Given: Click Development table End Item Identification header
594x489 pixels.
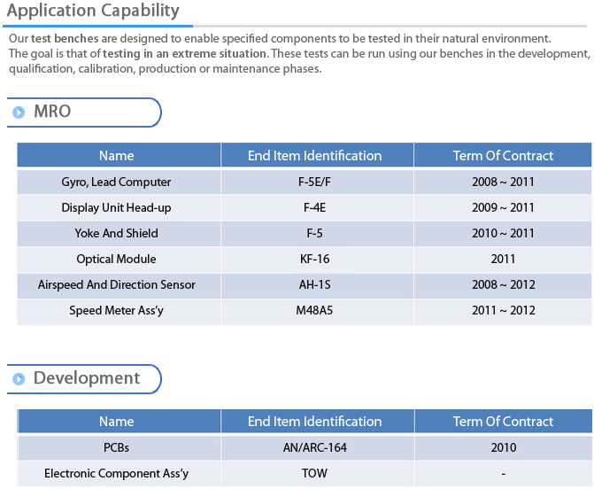Looking at the screenshot, I should coord(317,421).
